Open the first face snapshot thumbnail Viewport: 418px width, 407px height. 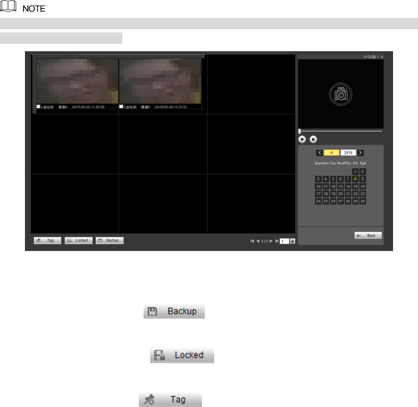click(x=77, y=81)
